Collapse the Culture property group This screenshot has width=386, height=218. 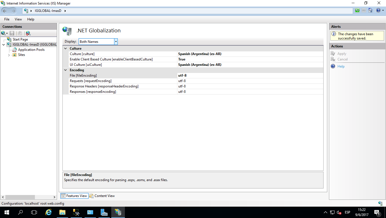click(x=66, y=49)
